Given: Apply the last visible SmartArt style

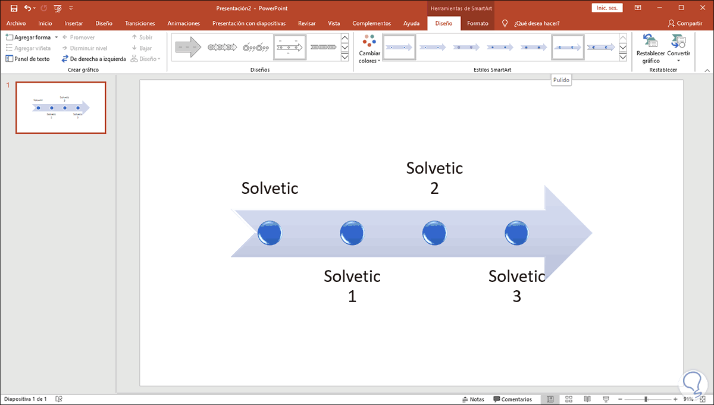Looking at the screenshot, I should point(602,47).
